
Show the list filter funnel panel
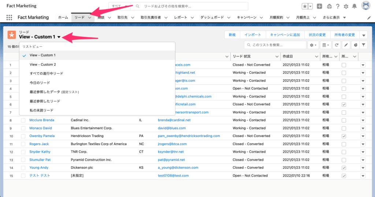click(x=364, y=45)
